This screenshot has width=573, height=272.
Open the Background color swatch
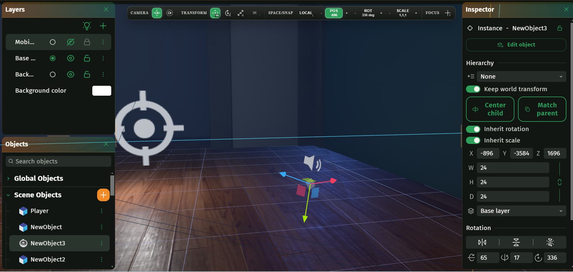102,91
